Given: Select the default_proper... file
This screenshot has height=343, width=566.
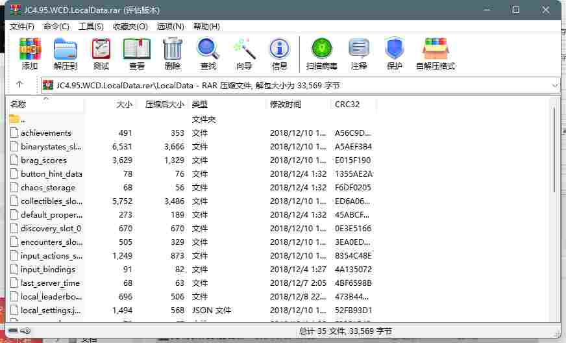Looking at the screenshot, I should click(52, 214).
